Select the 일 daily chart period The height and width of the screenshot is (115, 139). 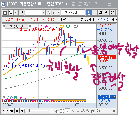click(x=89, y=12)
